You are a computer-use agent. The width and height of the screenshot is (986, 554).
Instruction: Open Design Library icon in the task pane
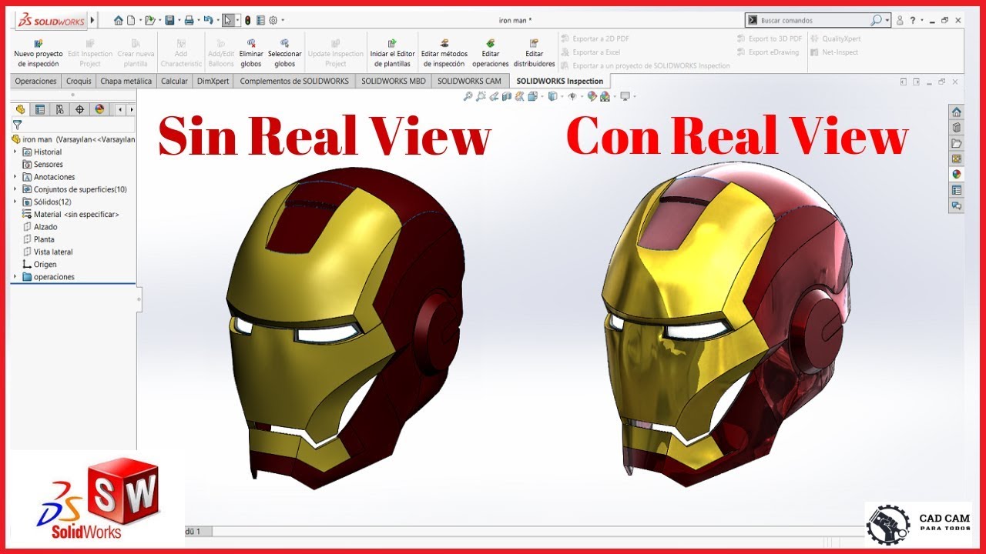pos(957,128)
